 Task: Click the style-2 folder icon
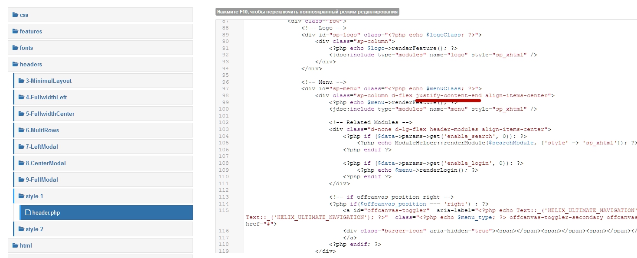[22, 229]
